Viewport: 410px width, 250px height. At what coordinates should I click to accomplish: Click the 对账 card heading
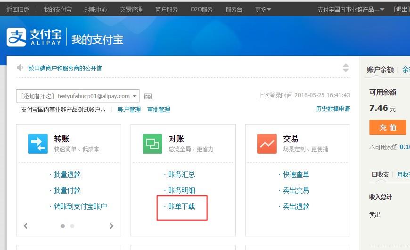click(x=176, y=139)
